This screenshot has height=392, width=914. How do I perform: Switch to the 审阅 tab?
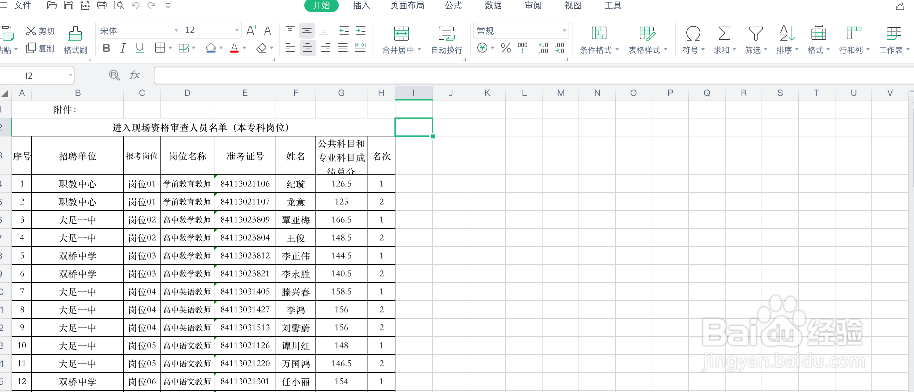tap(533, 5)
